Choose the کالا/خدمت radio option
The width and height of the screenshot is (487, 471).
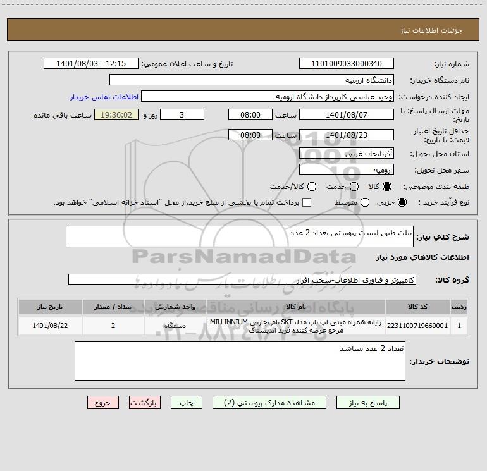coord(312,187)
